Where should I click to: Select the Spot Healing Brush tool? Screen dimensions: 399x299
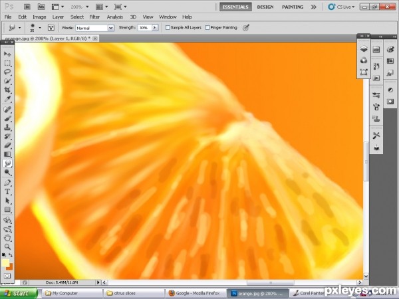pos(7,110)
